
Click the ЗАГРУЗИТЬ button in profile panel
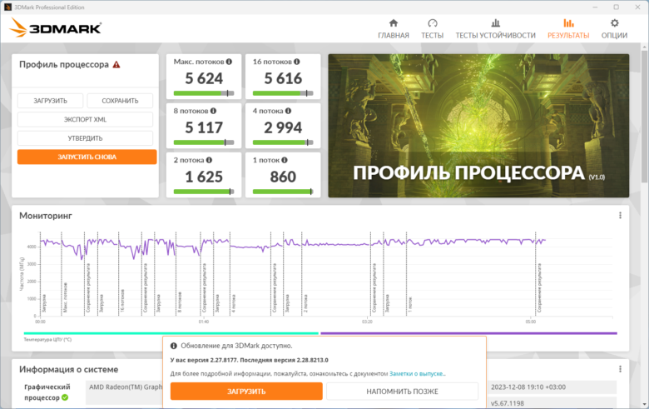50,101
